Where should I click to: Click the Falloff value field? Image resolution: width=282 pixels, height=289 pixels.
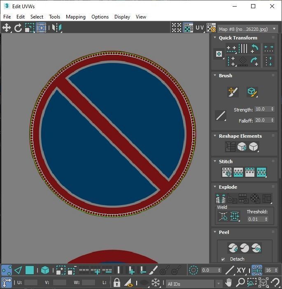(x=262, y=120)
